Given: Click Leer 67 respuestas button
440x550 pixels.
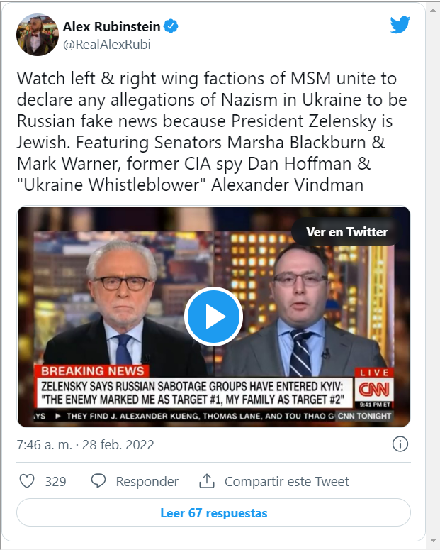Looking at the screenshot, I should tap(213, 512).
